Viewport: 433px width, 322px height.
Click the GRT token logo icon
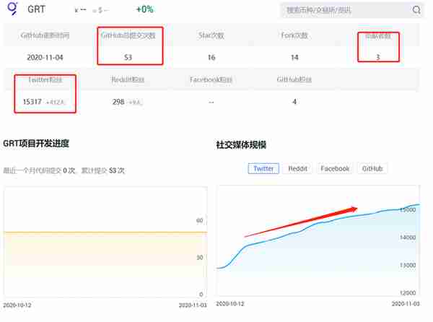tap(12, 8)
